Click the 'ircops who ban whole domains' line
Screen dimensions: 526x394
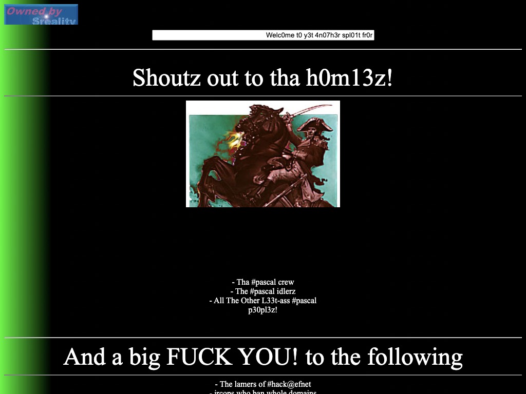[262, 392]
